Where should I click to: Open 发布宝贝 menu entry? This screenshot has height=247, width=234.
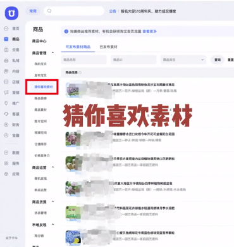40,75
